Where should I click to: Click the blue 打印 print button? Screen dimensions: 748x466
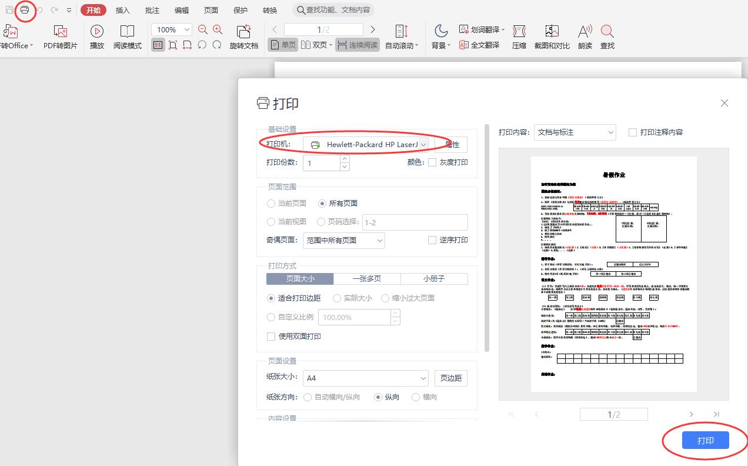(x=706, y=441)
